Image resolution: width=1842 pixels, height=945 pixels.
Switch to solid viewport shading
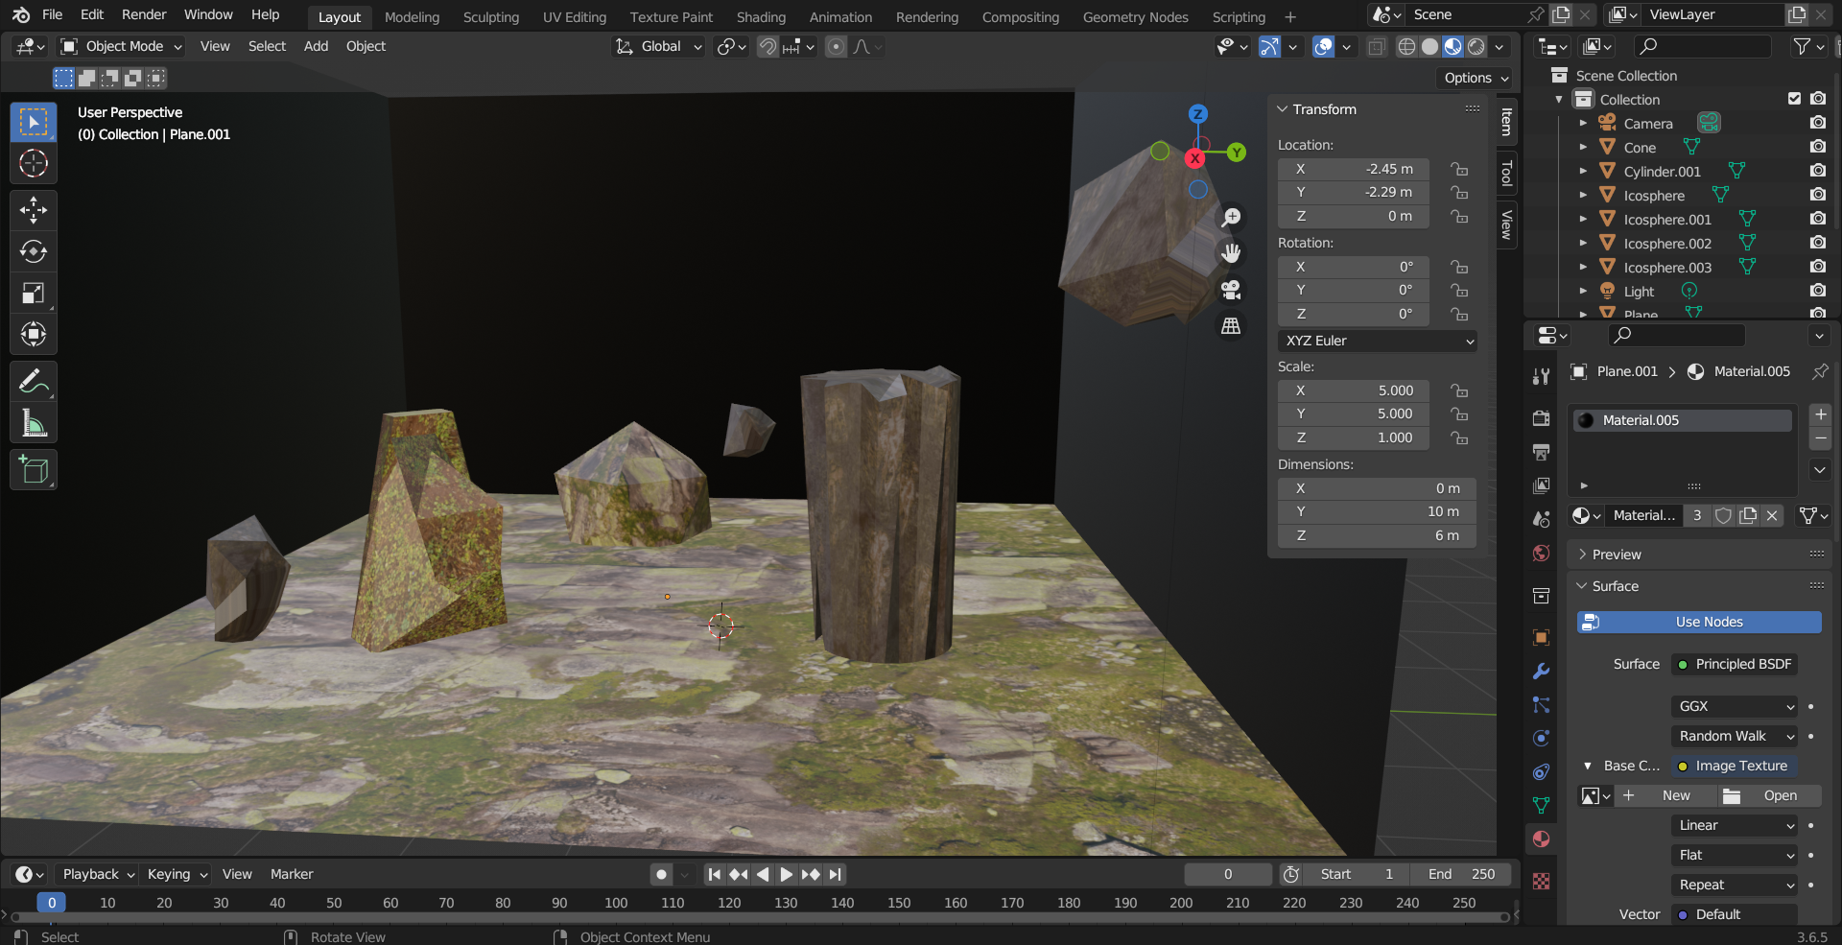(1429, 46)
